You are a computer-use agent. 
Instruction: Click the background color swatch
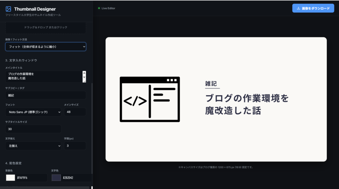tap(10, 177)
